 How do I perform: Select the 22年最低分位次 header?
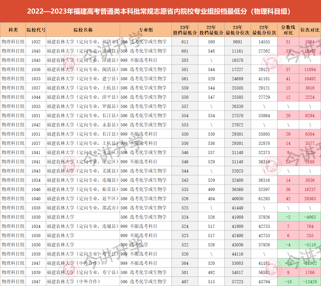click(264, 30)
